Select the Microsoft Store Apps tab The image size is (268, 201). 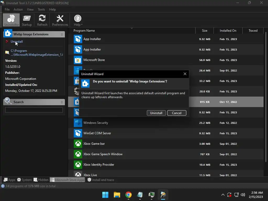(67, 180)
